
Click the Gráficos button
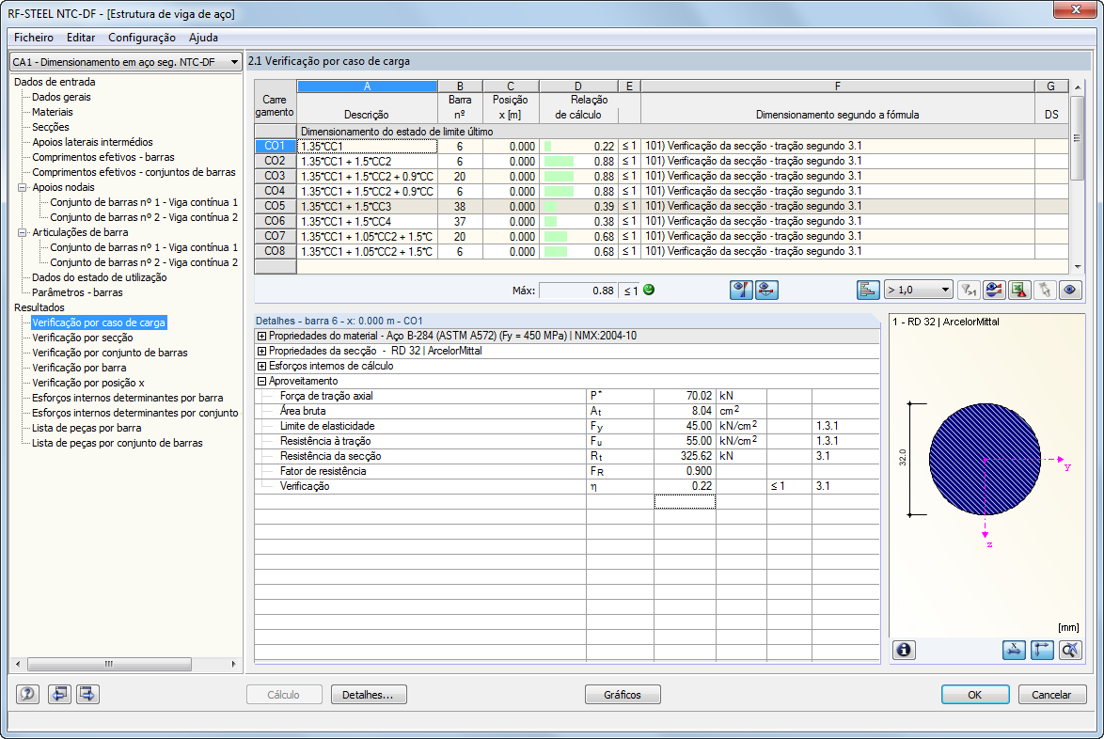coord(623,695)
